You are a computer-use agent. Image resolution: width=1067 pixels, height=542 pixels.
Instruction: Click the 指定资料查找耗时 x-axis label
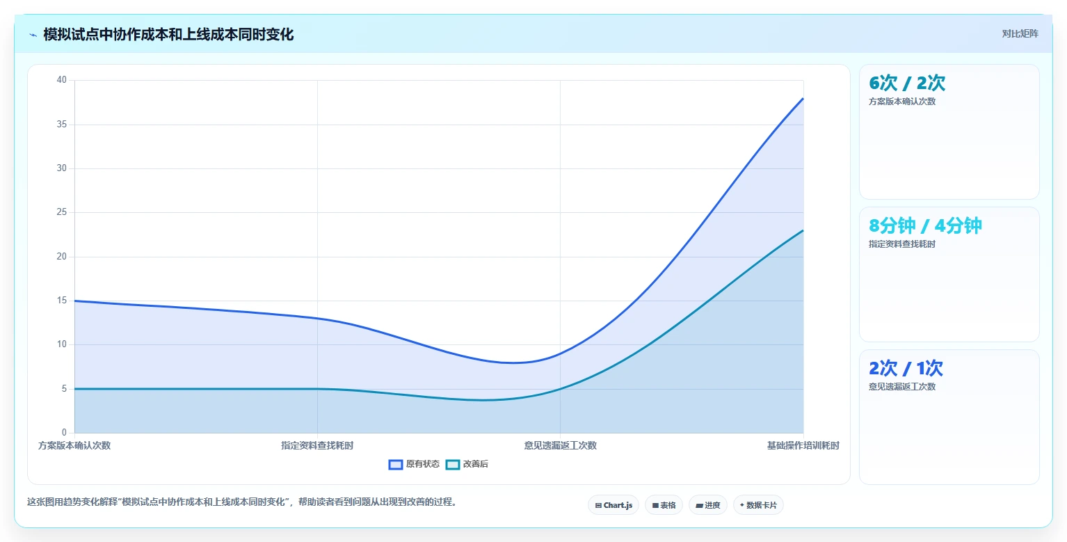(x=317, y=446)
